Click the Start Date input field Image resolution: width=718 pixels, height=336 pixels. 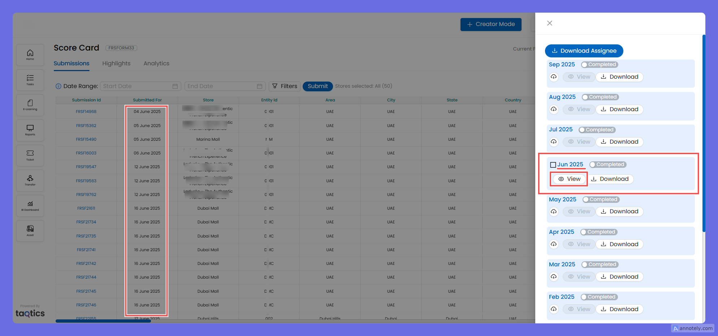pos(140,86)
